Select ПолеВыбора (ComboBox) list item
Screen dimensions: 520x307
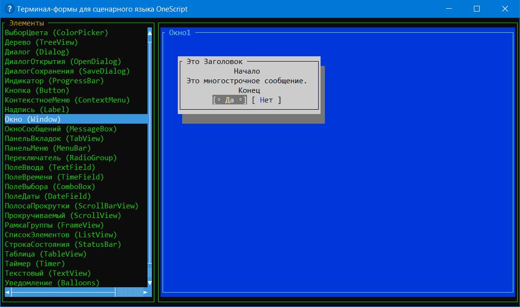pyautogui.click(x=50, y=187)
